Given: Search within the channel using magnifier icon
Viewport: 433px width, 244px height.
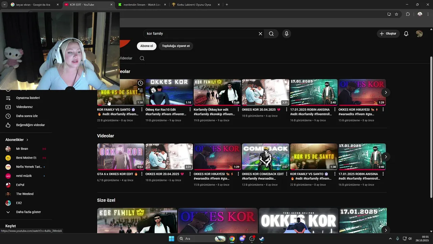Looking at the screenshot, I should 142,58.
